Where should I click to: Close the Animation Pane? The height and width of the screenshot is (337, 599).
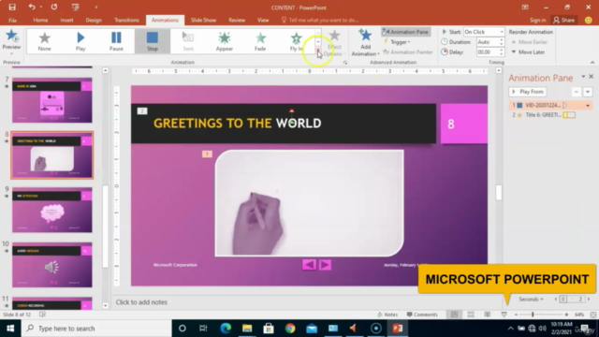pyautogui.click(x=591, y=77)
